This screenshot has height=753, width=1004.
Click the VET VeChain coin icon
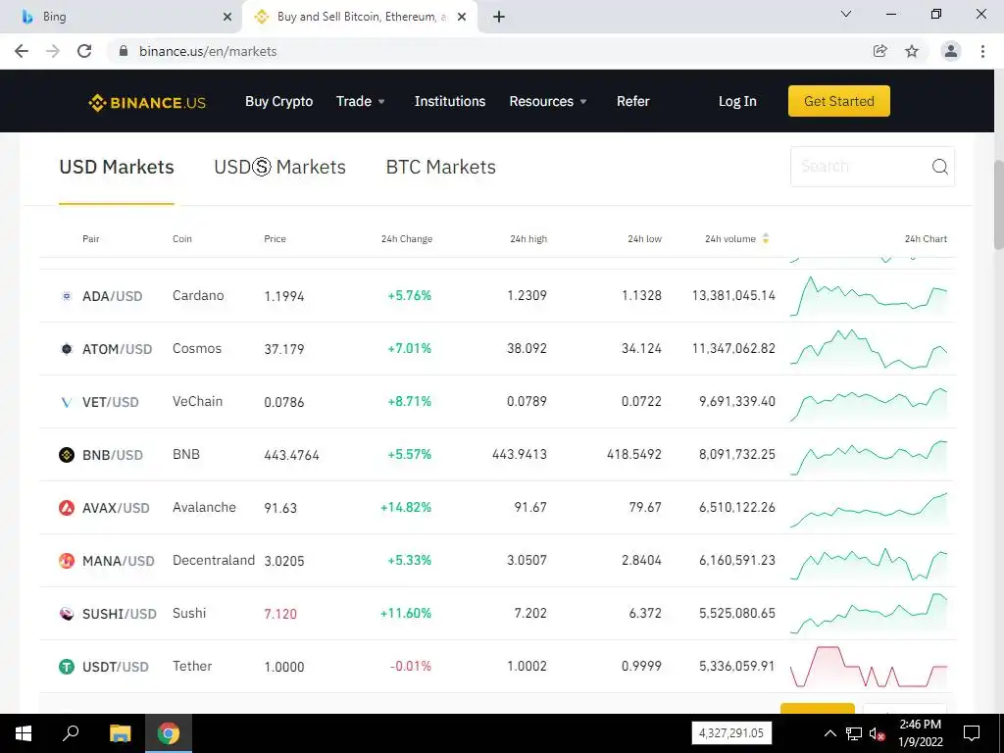click(x=67, y=402)
